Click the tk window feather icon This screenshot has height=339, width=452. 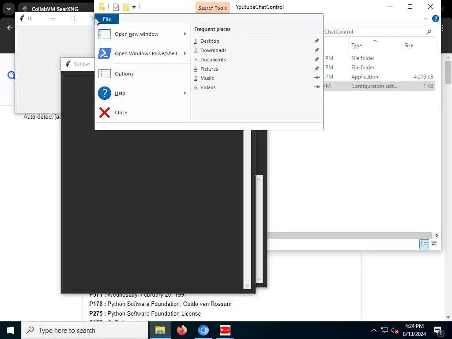[x=22, y=18]
